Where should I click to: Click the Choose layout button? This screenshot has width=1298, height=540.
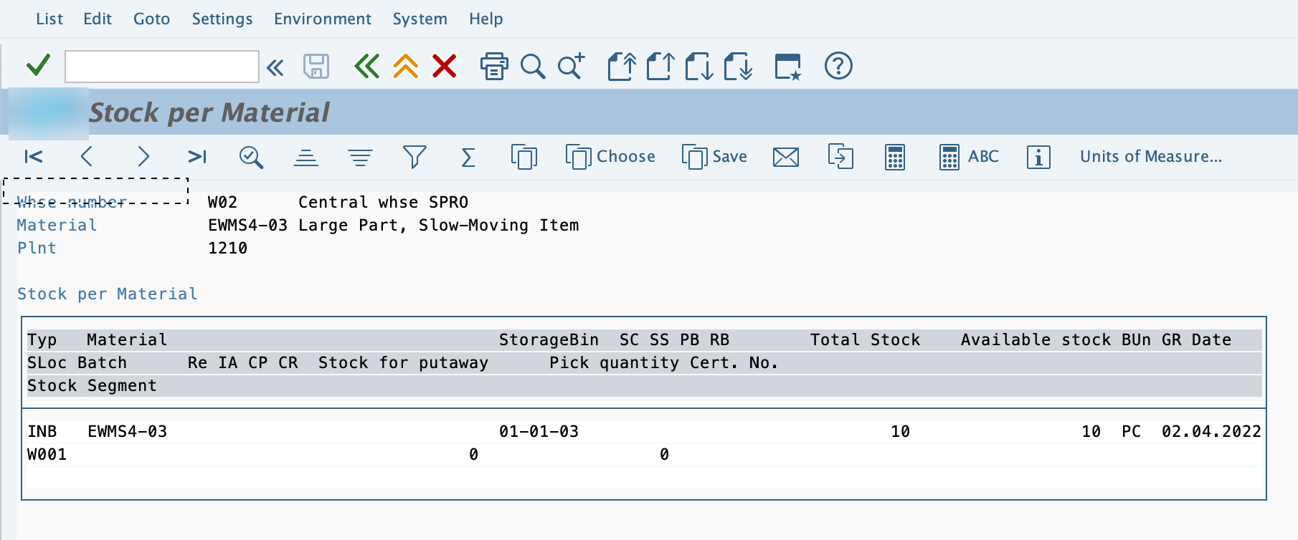click(x=610, y=157)
